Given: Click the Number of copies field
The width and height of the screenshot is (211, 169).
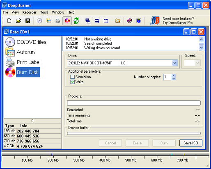Looking at the screenshot, I should [167, 77].
